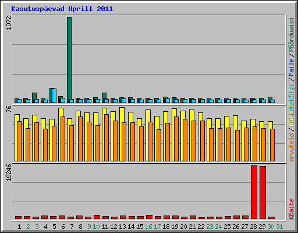
Task: Click the green day 16 x-axis label
Action: tap(148, 227)
